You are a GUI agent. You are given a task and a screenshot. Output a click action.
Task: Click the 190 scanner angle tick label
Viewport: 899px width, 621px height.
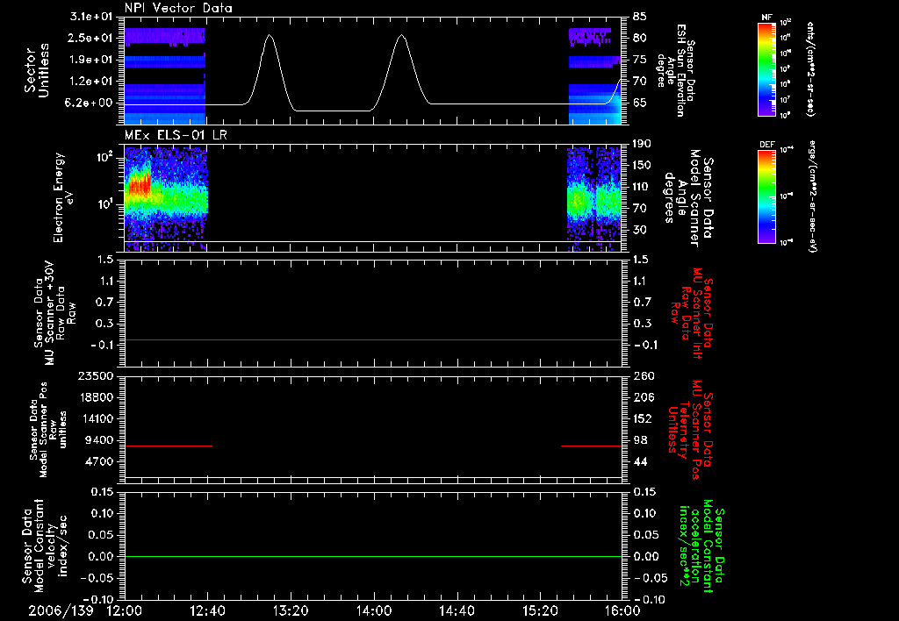642,144
